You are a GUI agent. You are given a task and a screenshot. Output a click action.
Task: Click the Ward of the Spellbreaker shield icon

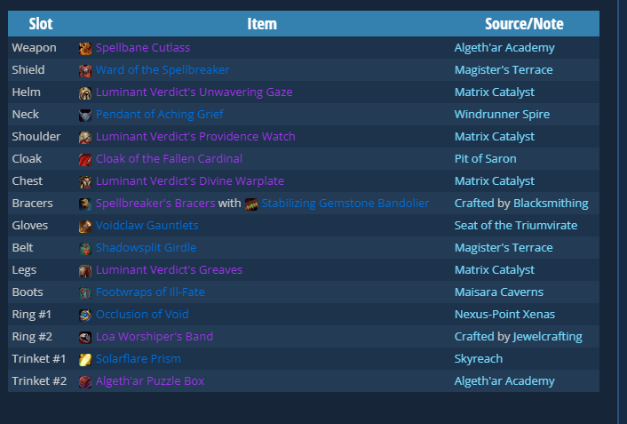coord(84,71)
